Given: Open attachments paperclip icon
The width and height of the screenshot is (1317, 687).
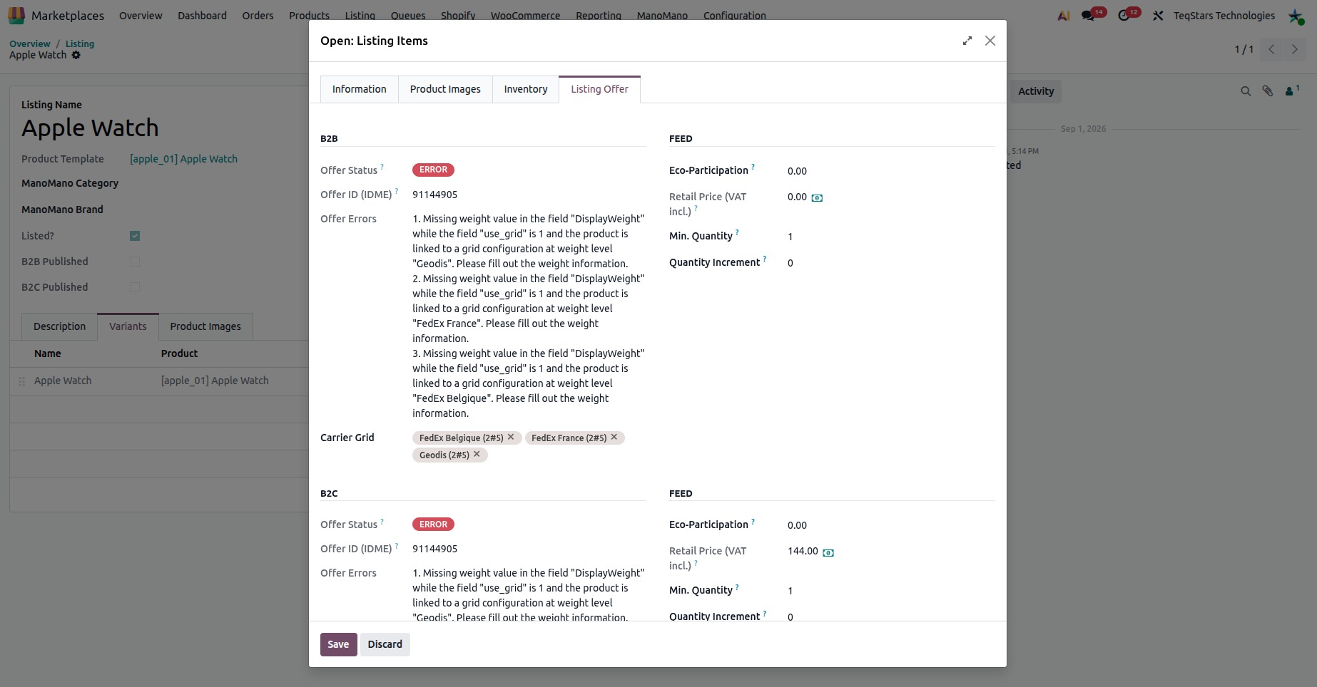Looking at the screenshot, I should click(1268, 91).
